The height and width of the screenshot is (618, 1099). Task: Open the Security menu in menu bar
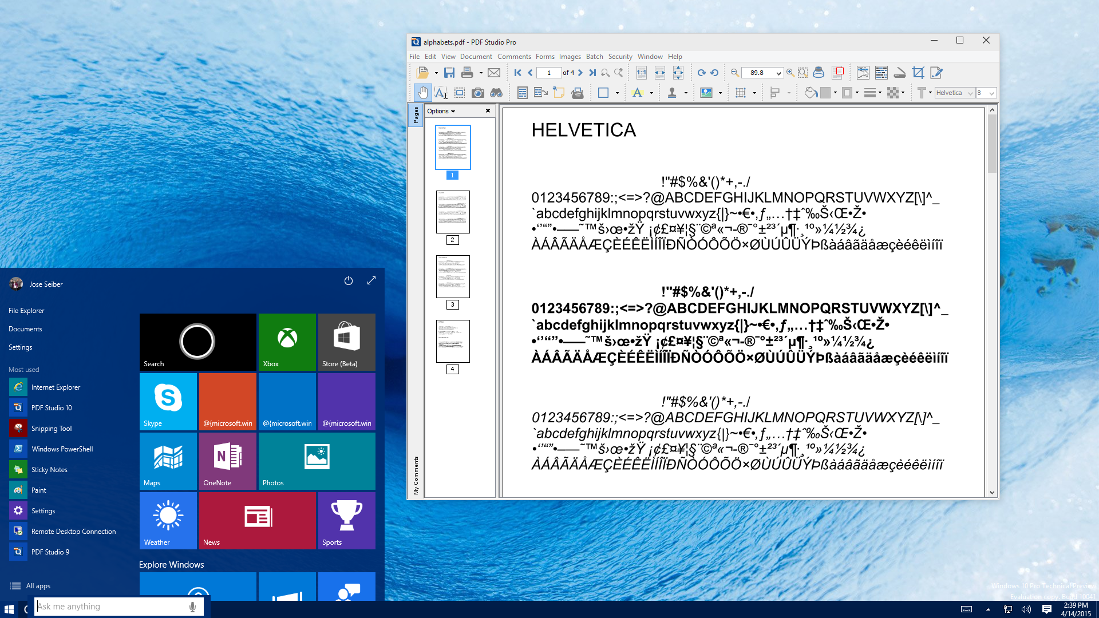pyautogui.click(x=620, y=57)
